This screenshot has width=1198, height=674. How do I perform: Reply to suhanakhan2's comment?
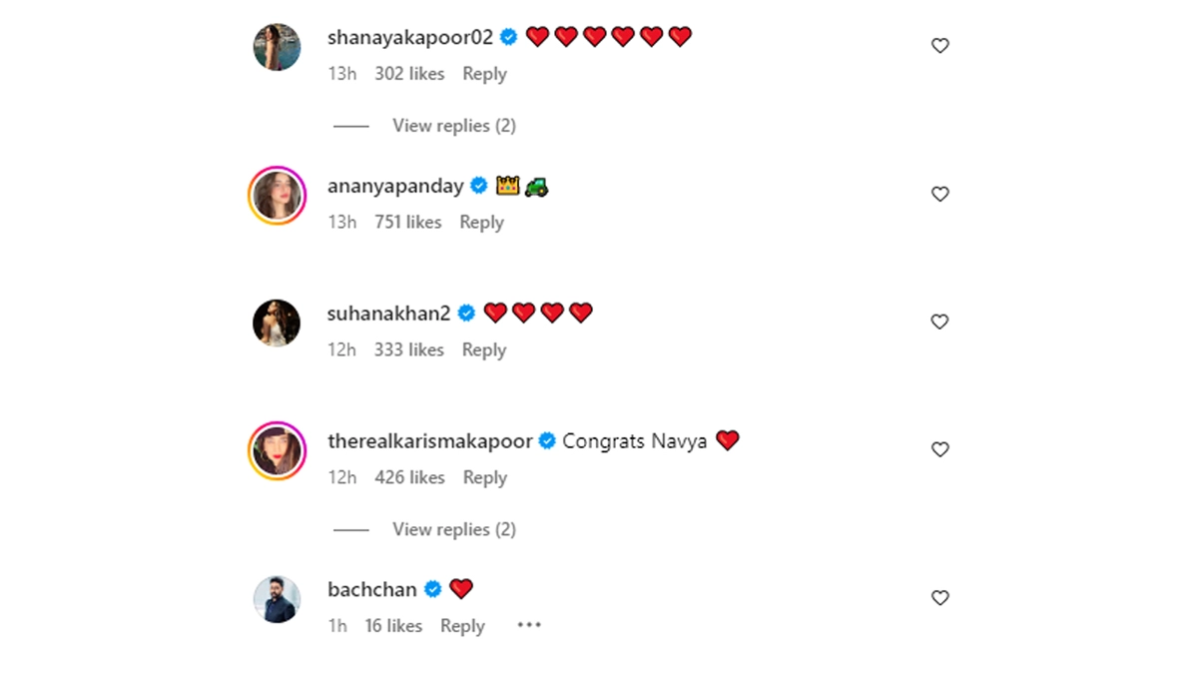click(484, 350)
